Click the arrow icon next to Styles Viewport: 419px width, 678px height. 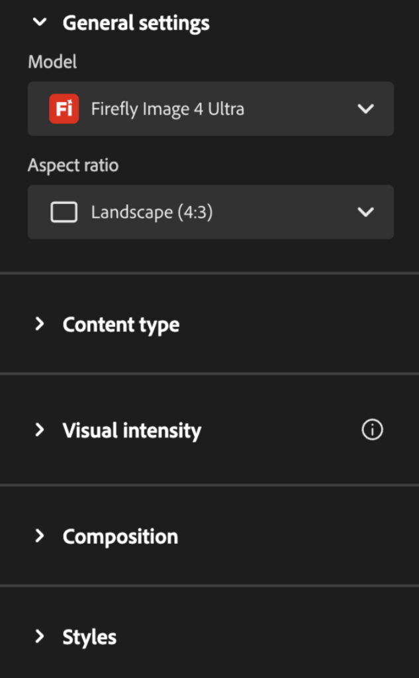pos(40,637)
